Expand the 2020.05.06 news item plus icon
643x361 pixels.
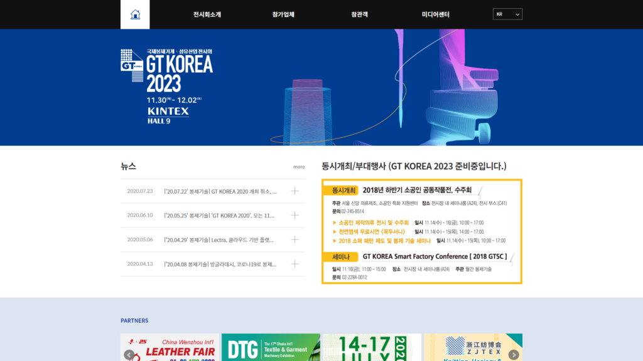pyautogui.click(x=295, y=239)
